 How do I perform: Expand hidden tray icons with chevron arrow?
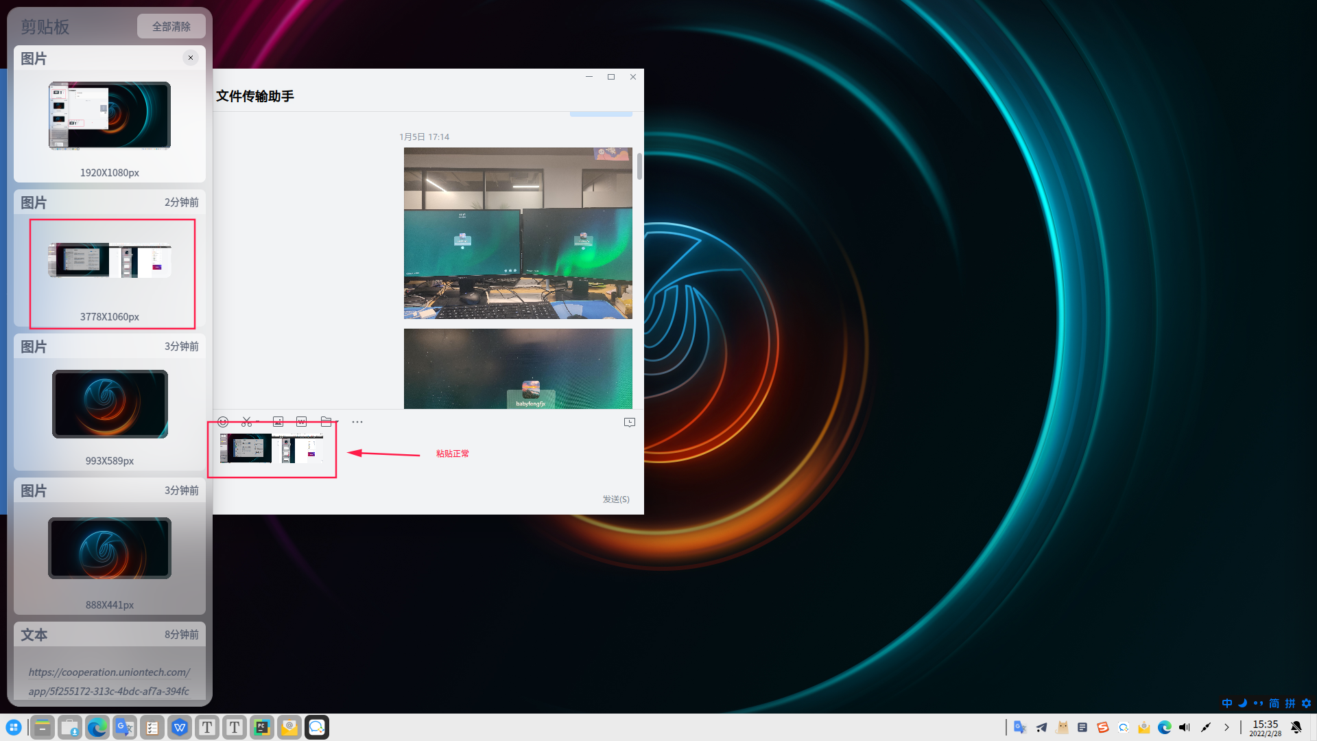click(1226, 727)
